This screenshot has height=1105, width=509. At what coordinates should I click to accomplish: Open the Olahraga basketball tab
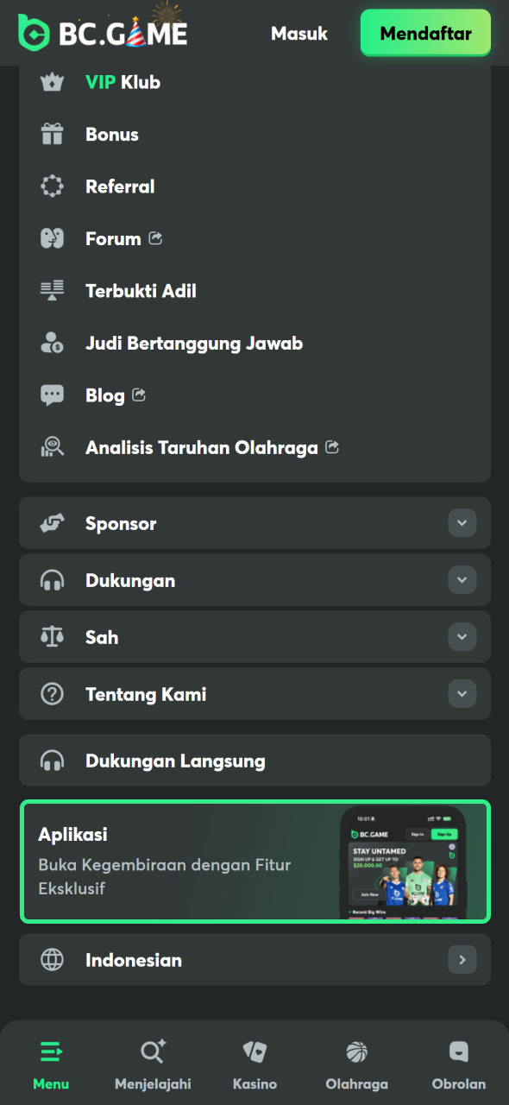[356, 1064]
